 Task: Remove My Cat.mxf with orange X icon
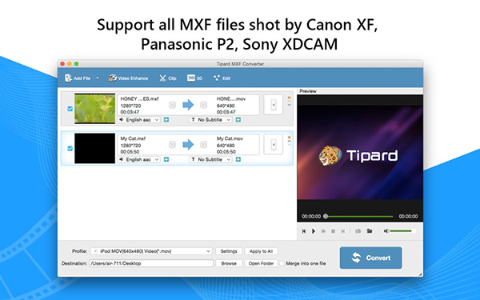pos(289,138)
